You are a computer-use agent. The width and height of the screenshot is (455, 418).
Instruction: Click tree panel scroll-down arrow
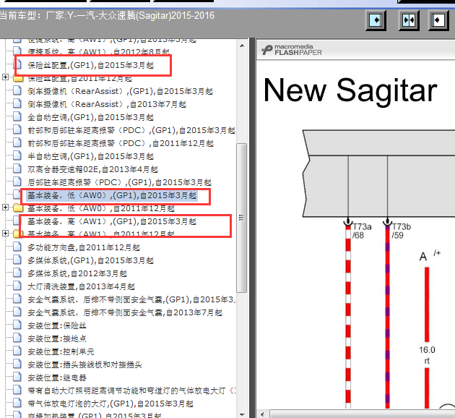pos(242,414)
